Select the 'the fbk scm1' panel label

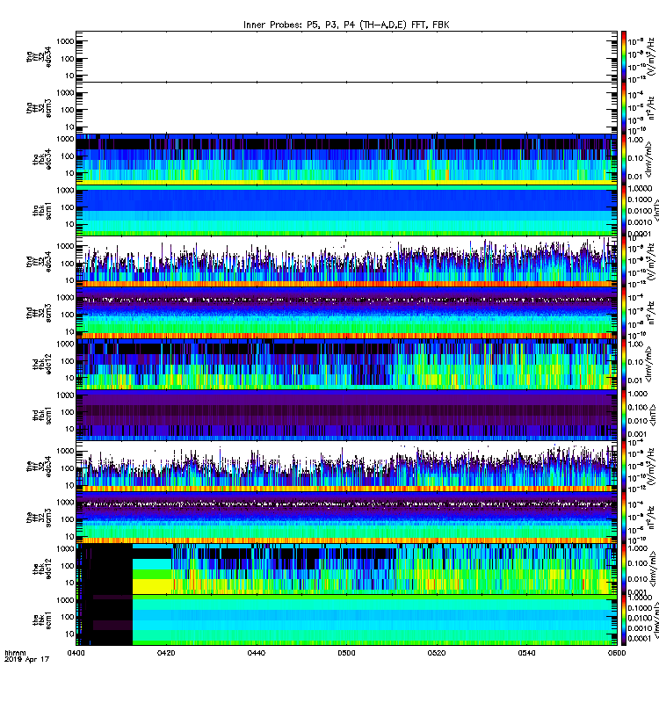click(x=42, y=620)
